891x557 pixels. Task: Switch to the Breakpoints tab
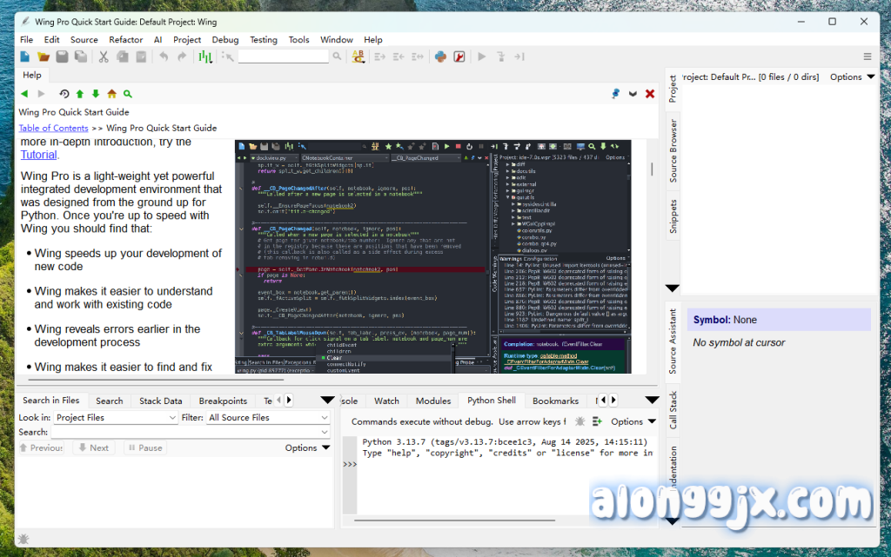tap(223, 401)
